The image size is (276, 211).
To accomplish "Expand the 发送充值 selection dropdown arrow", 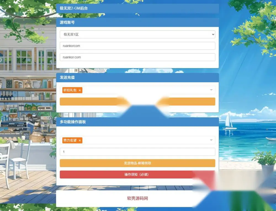I will (x=211, y=90).
